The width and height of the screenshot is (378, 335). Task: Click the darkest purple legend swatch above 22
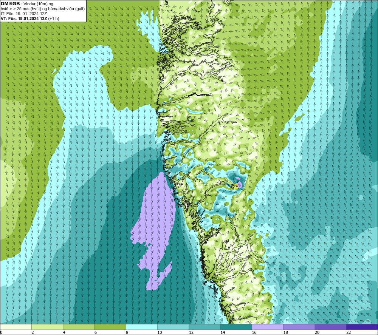coord(362,327)
